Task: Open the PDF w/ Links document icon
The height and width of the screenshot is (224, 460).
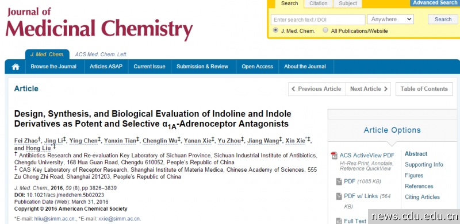Action: click(339, 196)
